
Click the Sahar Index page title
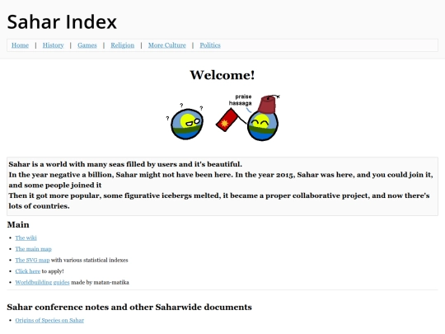(62, 22)
